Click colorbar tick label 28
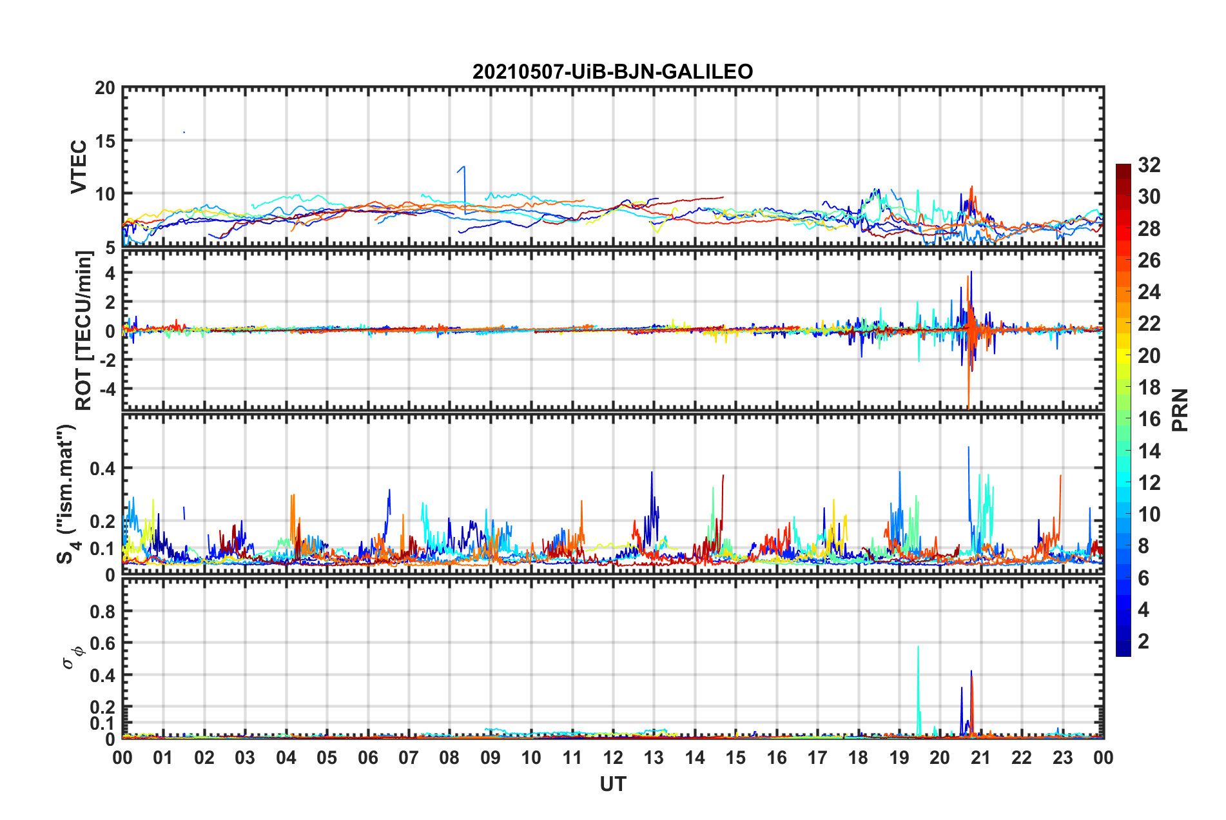The width and height of the screenshot is (1226, 820). (1149, 229)
